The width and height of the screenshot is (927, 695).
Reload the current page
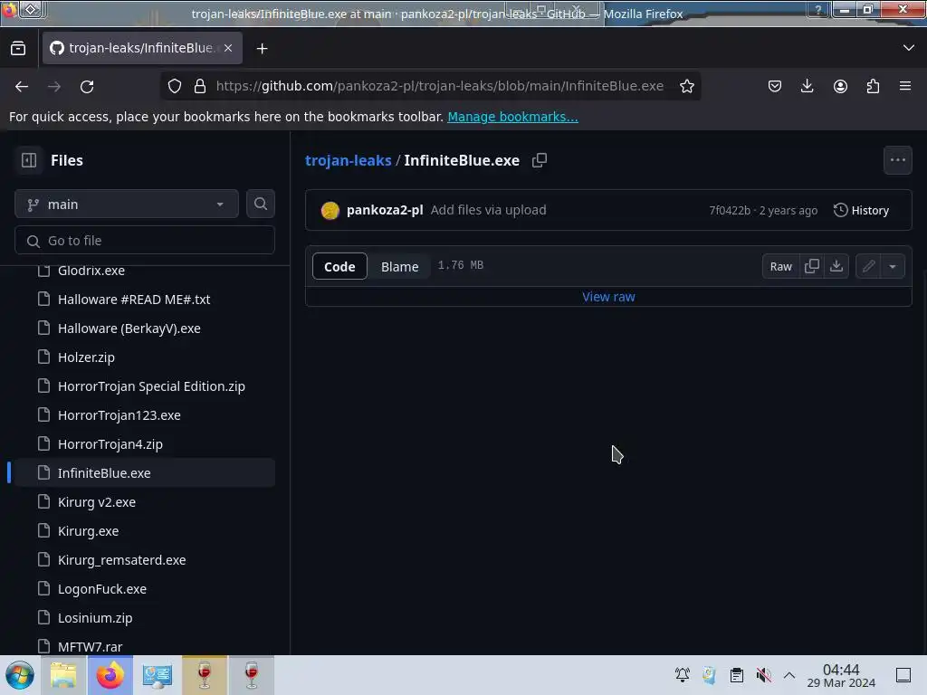coord(87,86)
